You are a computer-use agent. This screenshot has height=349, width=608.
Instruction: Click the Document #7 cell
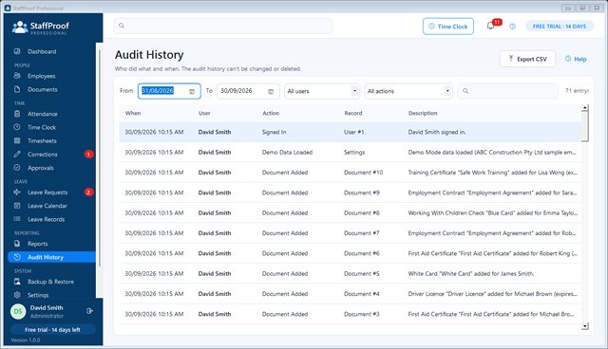362,233
